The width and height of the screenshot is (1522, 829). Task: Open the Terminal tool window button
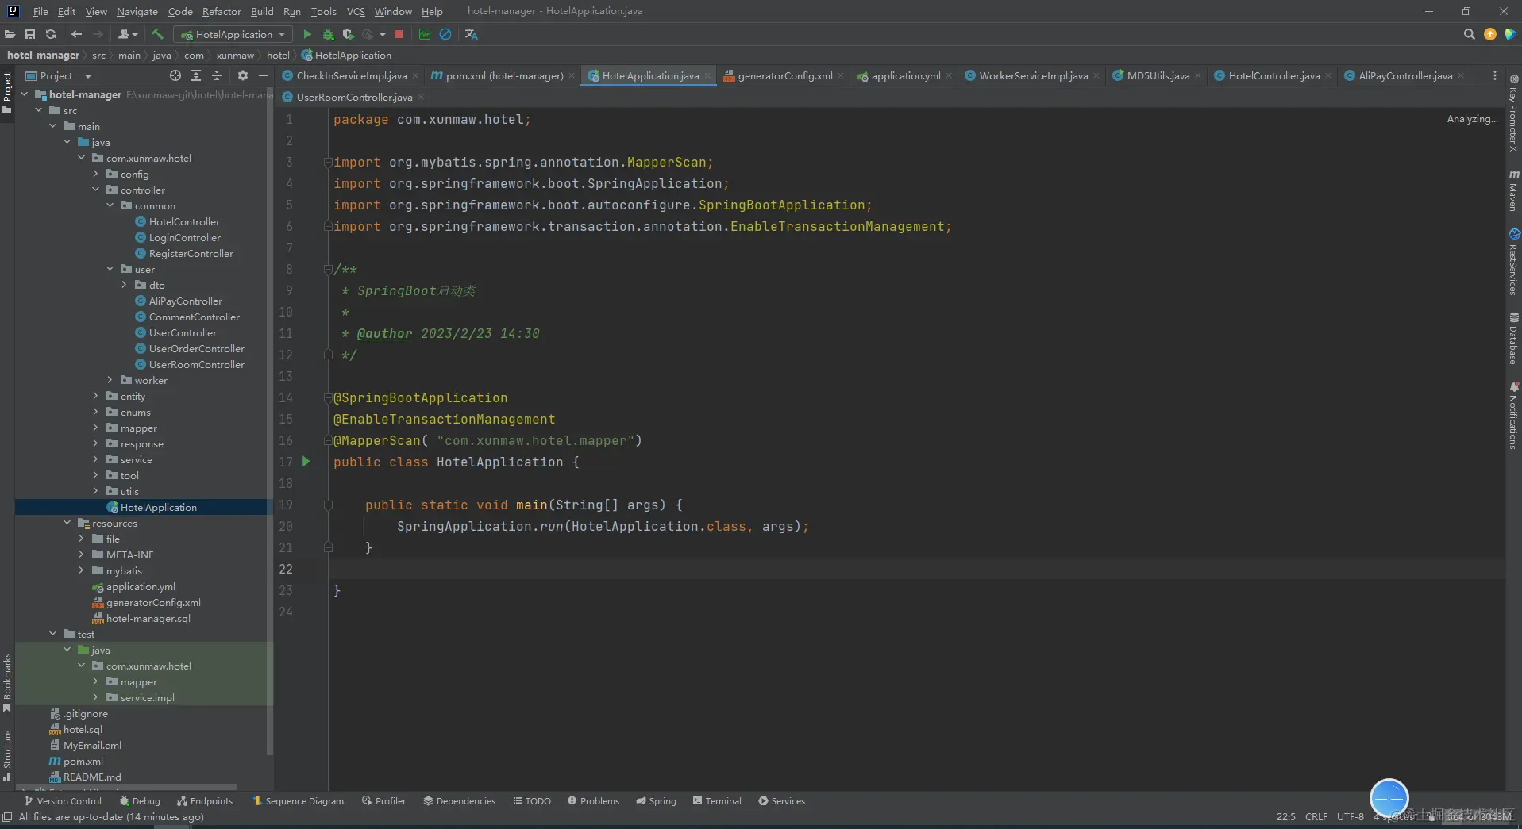(x=717, y=801)
